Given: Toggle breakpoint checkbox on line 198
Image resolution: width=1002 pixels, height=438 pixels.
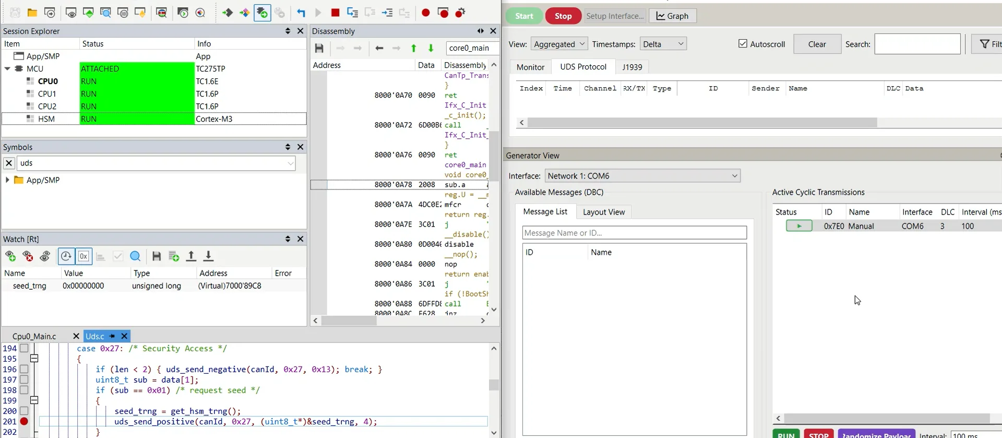Looking at the screenshot, I should point(24,390).
